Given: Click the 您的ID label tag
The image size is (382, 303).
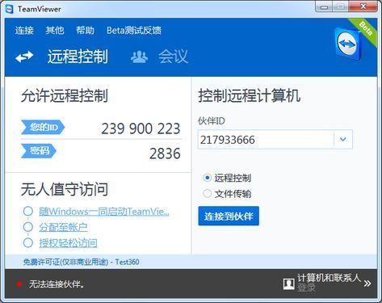Looking at the screenshot, I should coord(43,127).
